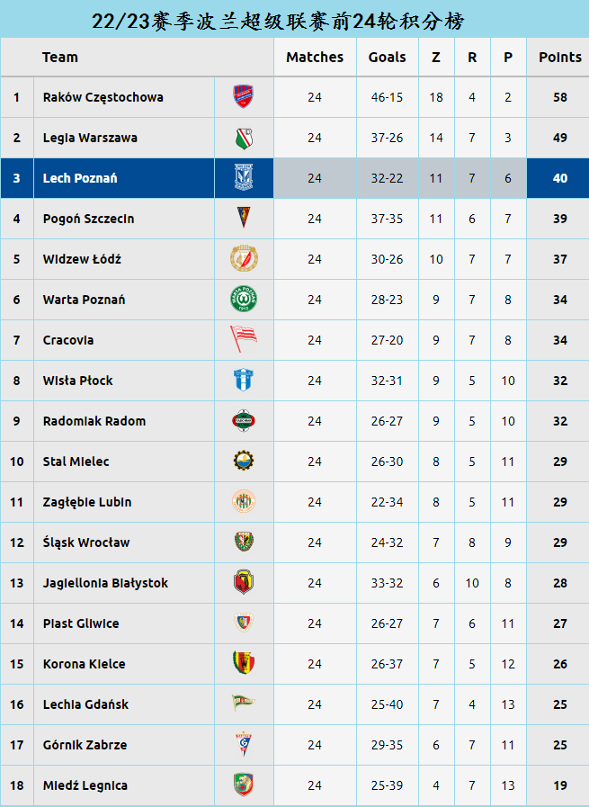
Task: Open the Śląsk Wrocław team name link
Action: coord(86,542)
